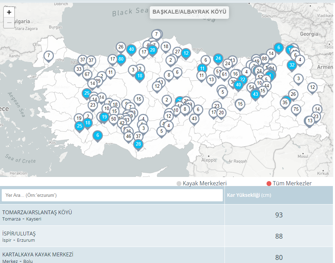
Task: Click the white 43 marker in south-central Anatolia
Action: coord(194,119)
